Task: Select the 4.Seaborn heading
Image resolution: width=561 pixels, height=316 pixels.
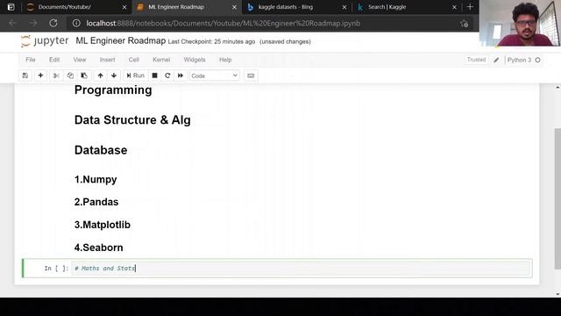Action: coord(98,248)
